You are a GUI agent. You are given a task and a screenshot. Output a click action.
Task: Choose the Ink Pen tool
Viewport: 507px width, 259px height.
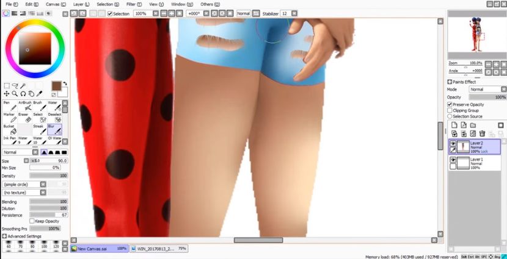[x=9, y=140]
